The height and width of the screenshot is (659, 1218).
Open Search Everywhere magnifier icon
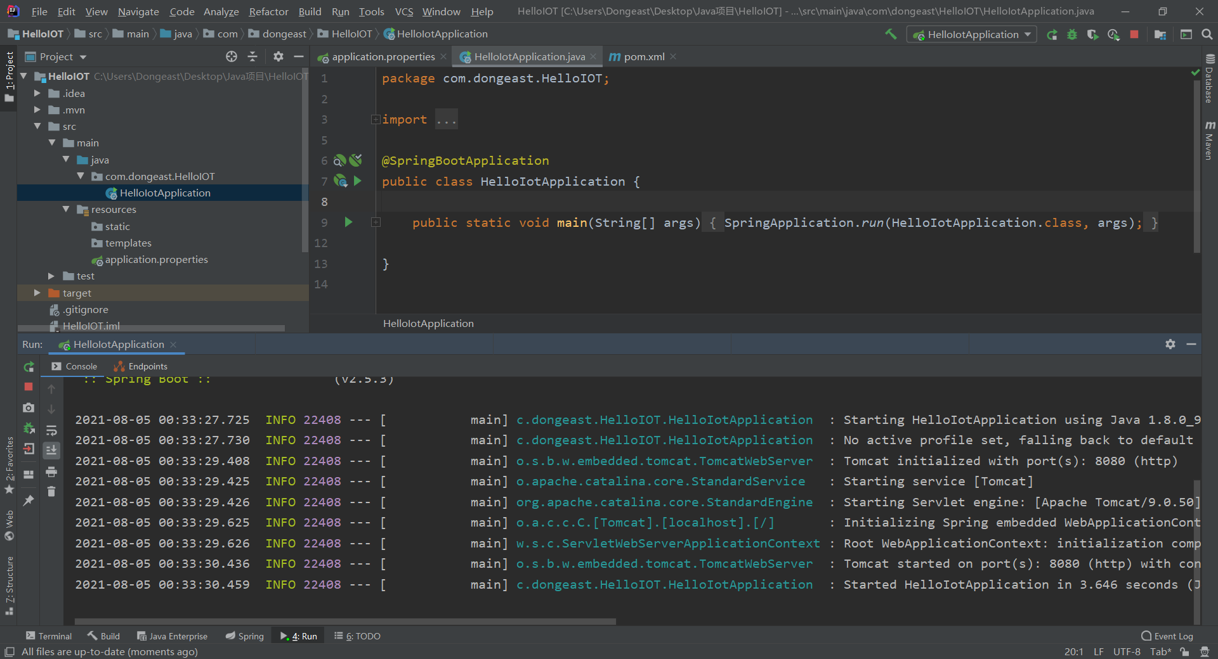(1207, 35)
